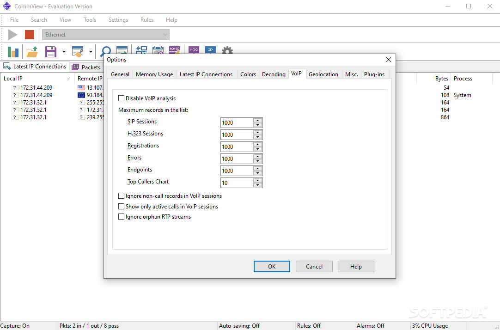Click the Auto-saving: Off status entry
This screenshot has width=500, height=330.
(x=239, y=326)
